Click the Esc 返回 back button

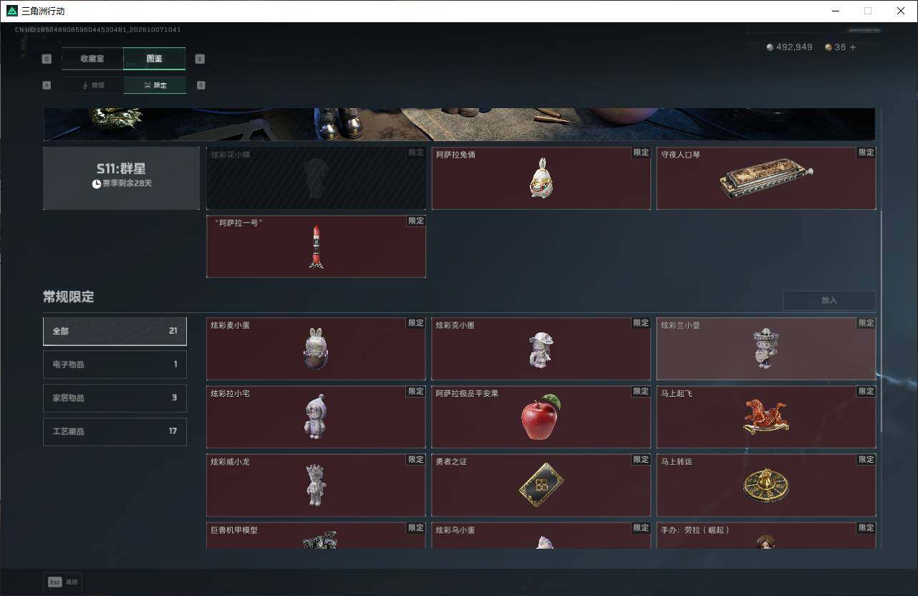click(63, 582)
